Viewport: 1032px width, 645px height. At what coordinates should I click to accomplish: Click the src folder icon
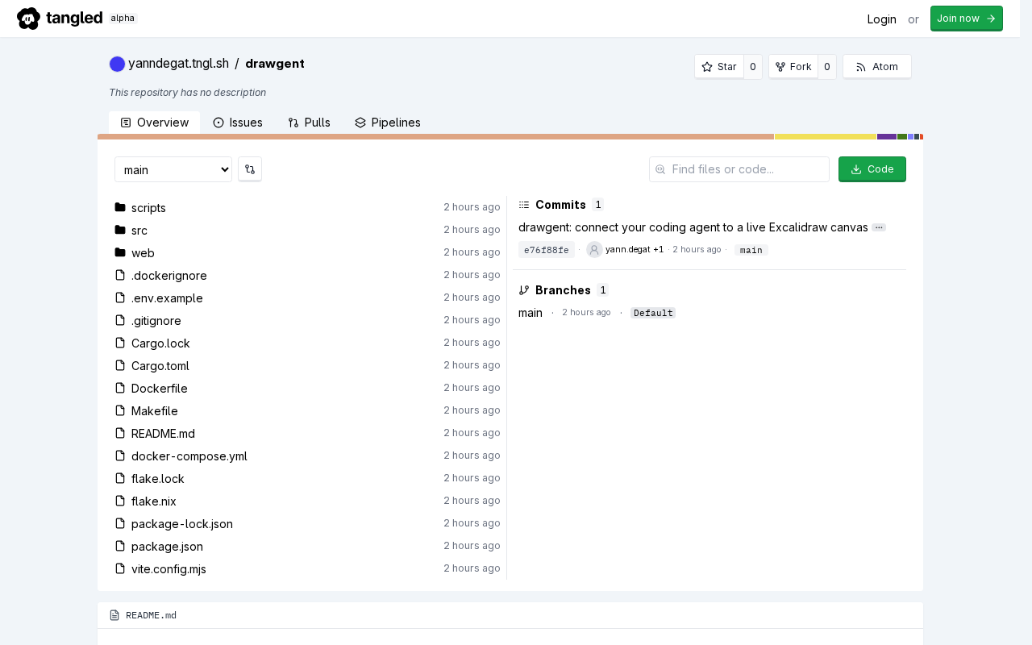point(120,230)
